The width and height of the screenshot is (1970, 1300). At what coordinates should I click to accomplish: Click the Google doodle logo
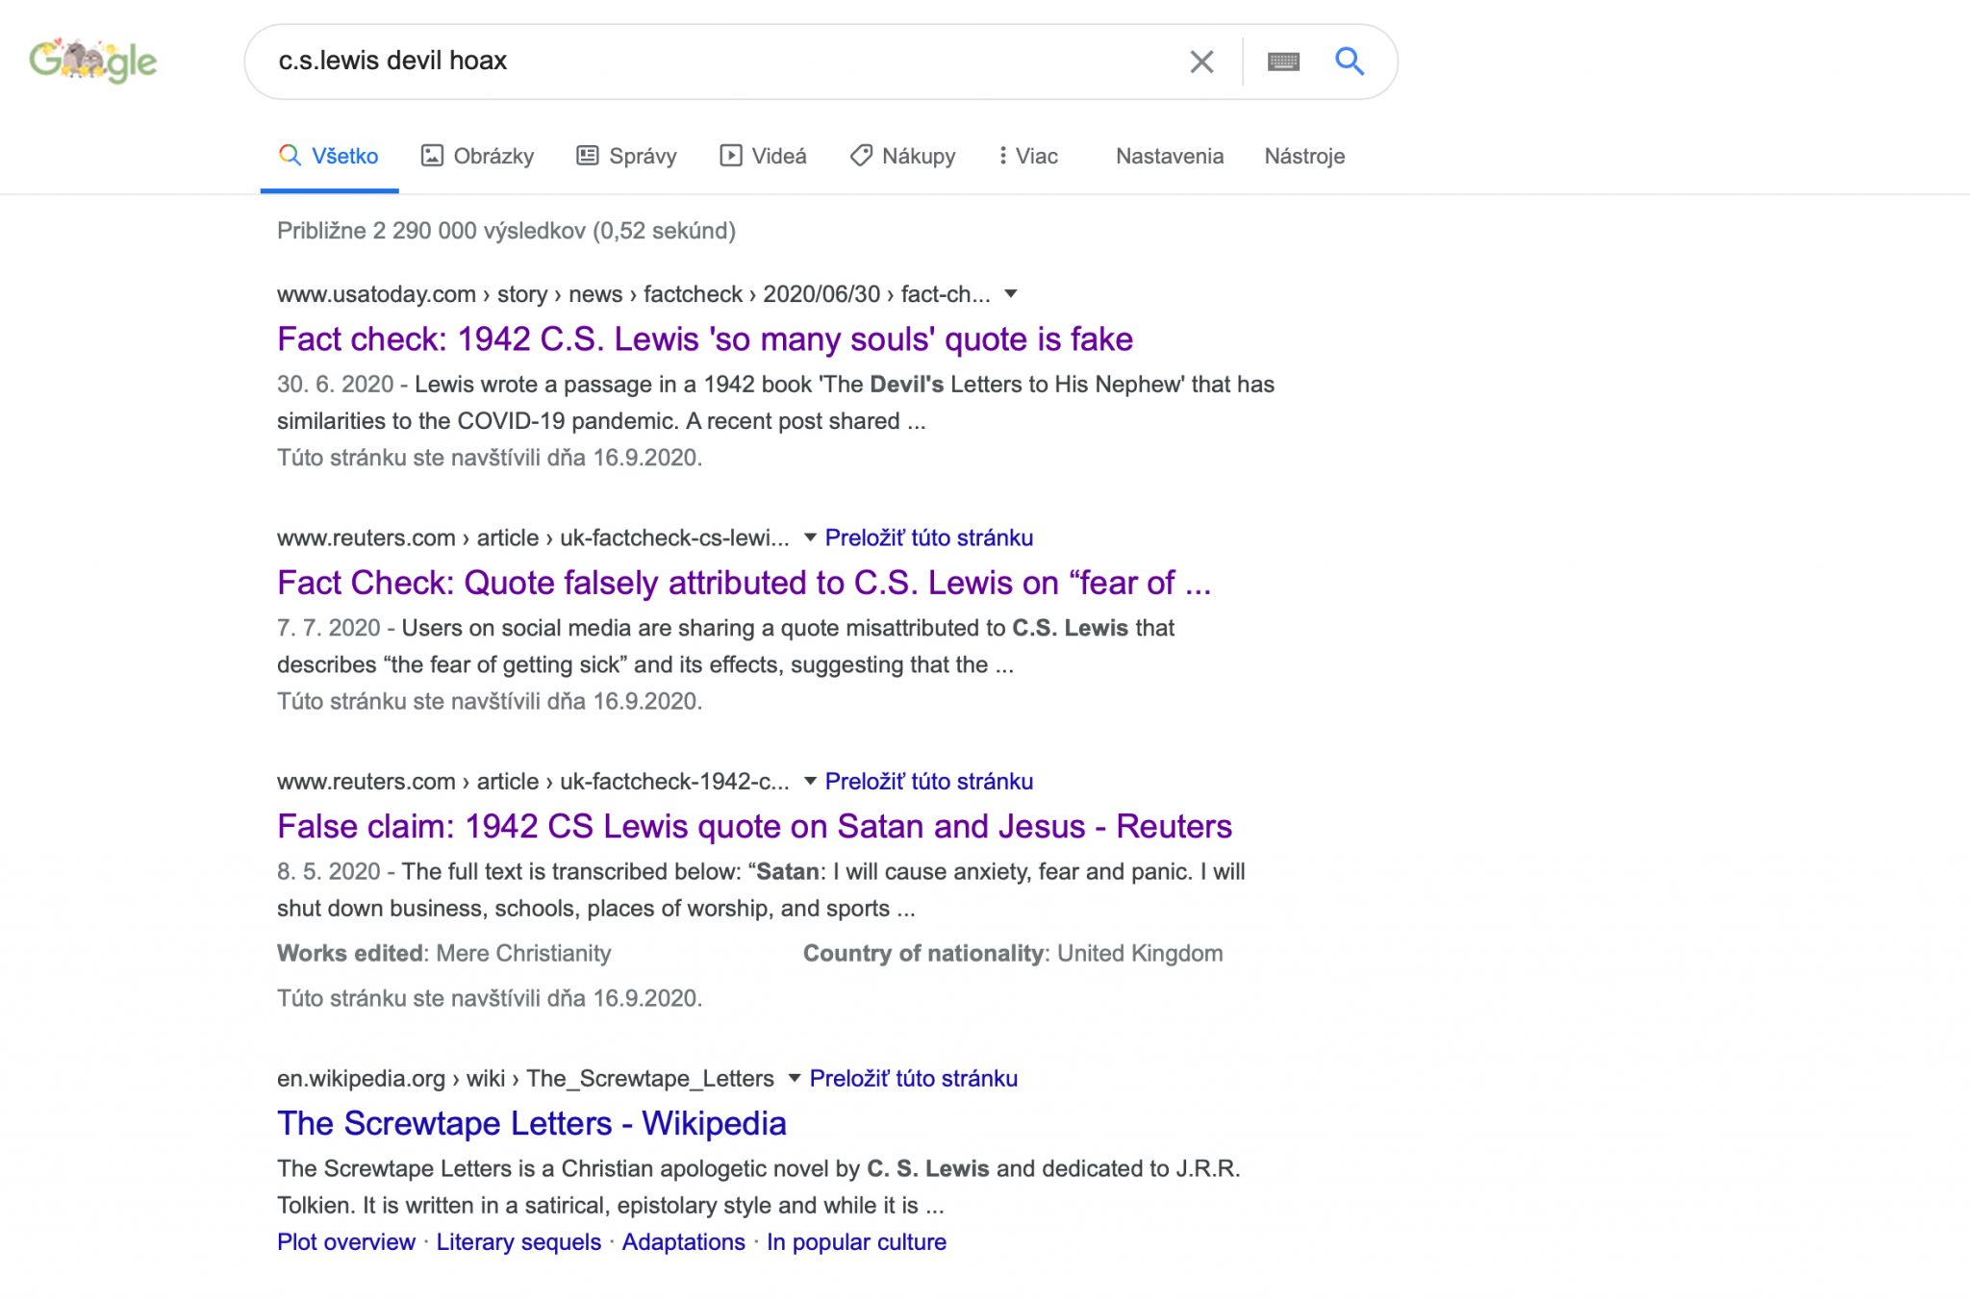point(92,61)
